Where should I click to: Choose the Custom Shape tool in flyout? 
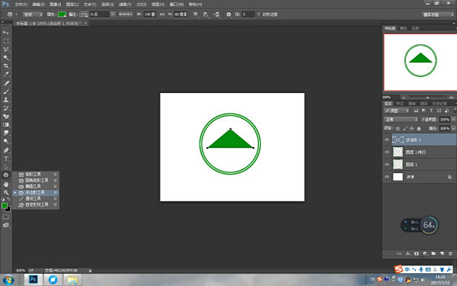36,204
